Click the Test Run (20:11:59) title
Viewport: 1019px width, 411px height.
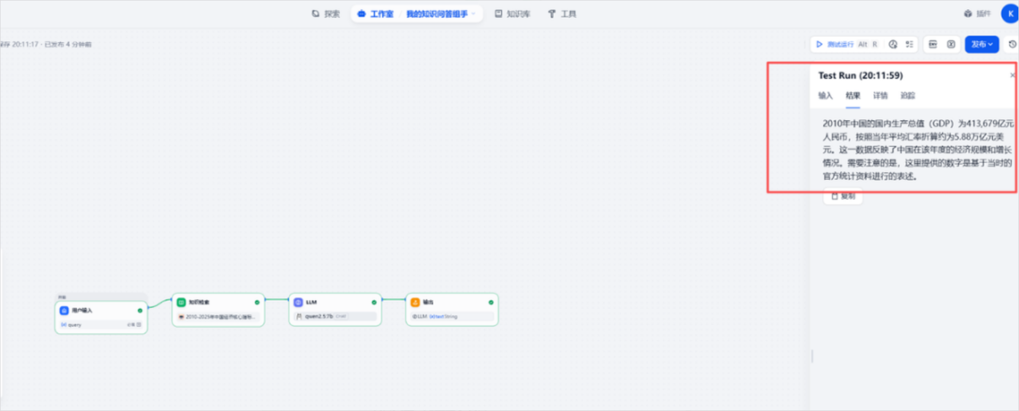pos(861,75)
